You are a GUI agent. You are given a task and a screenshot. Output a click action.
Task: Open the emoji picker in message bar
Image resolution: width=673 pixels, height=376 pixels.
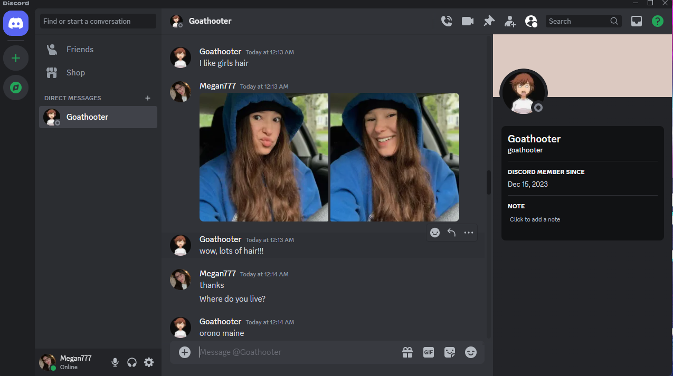(x=471, y=352)
